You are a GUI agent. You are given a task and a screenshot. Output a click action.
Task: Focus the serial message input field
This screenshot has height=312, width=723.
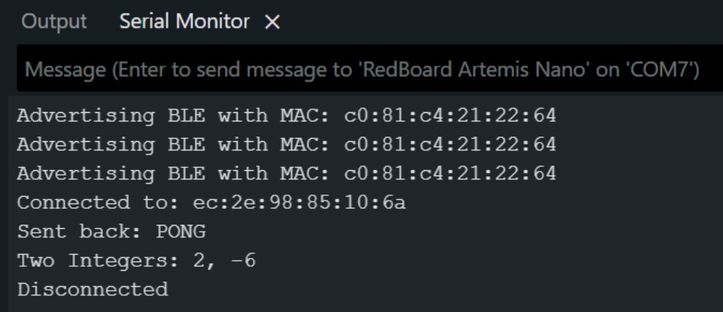click(361, 71)
